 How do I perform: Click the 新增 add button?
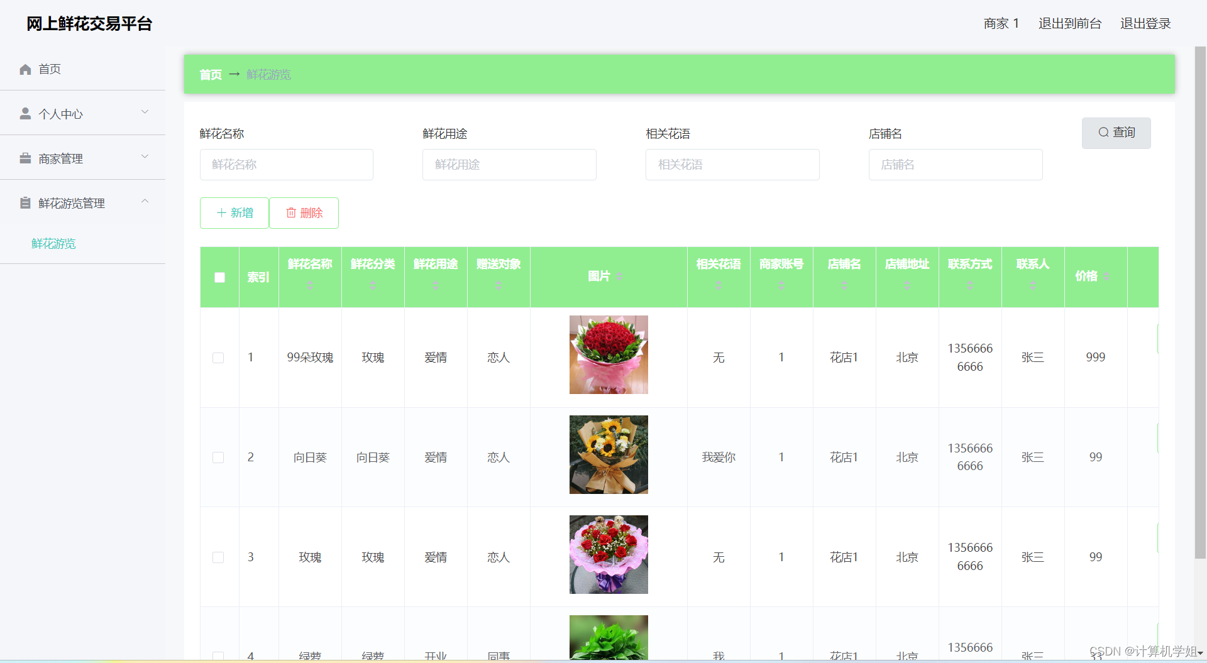pyautogui.click(x=234, y=213)
